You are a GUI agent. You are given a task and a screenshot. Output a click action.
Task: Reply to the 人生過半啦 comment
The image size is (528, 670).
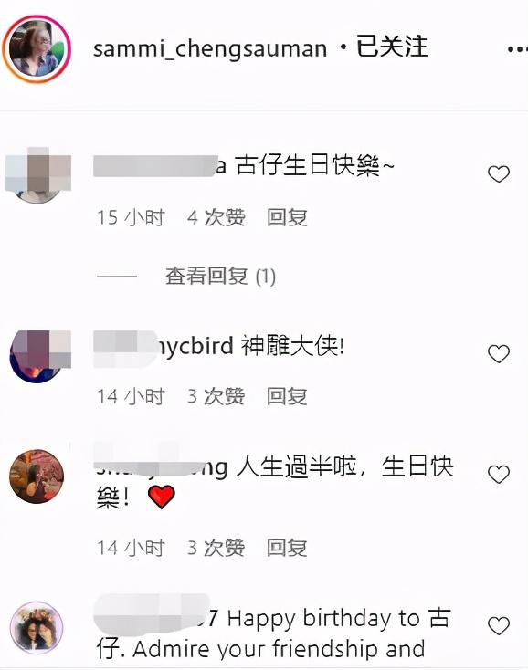point(287,548)
